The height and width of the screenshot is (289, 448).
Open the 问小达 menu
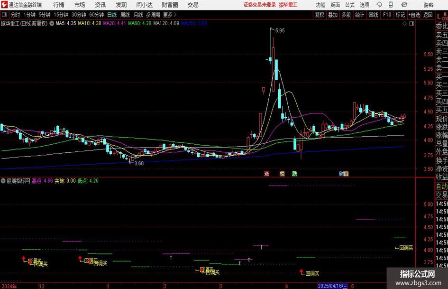click(144, 5)
